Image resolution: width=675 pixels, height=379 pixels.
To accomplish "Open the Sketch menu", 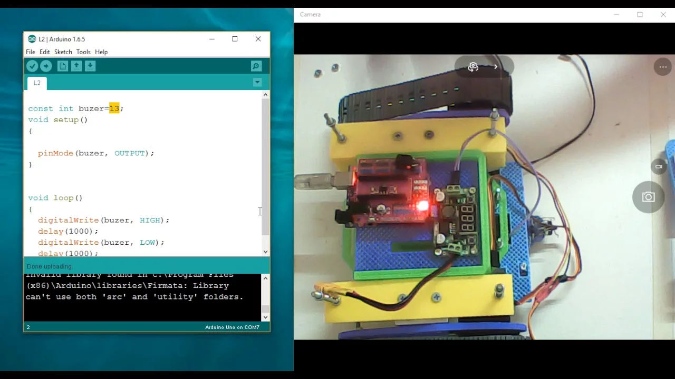I will pos(63,52).
